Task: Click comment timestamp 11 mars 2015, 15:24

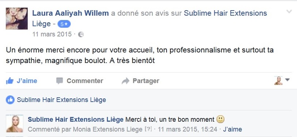Action: [187, 129]
